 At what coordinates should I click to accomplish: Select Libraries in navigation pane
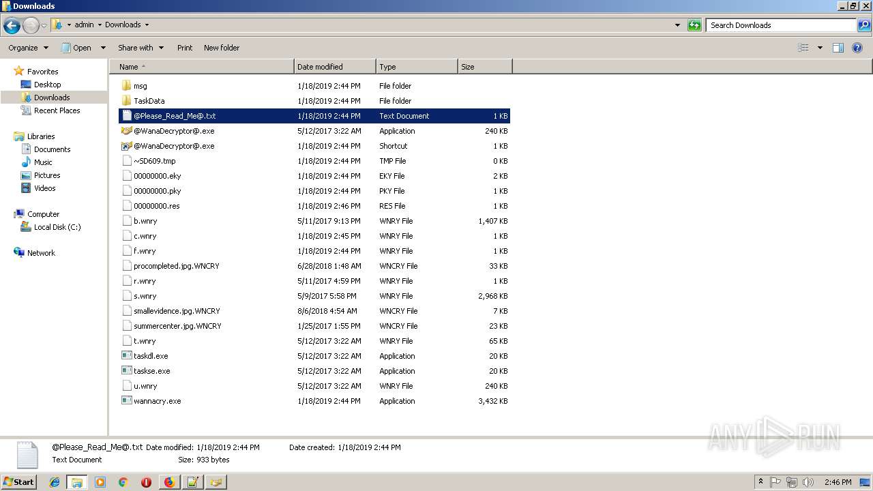[41, 136]
